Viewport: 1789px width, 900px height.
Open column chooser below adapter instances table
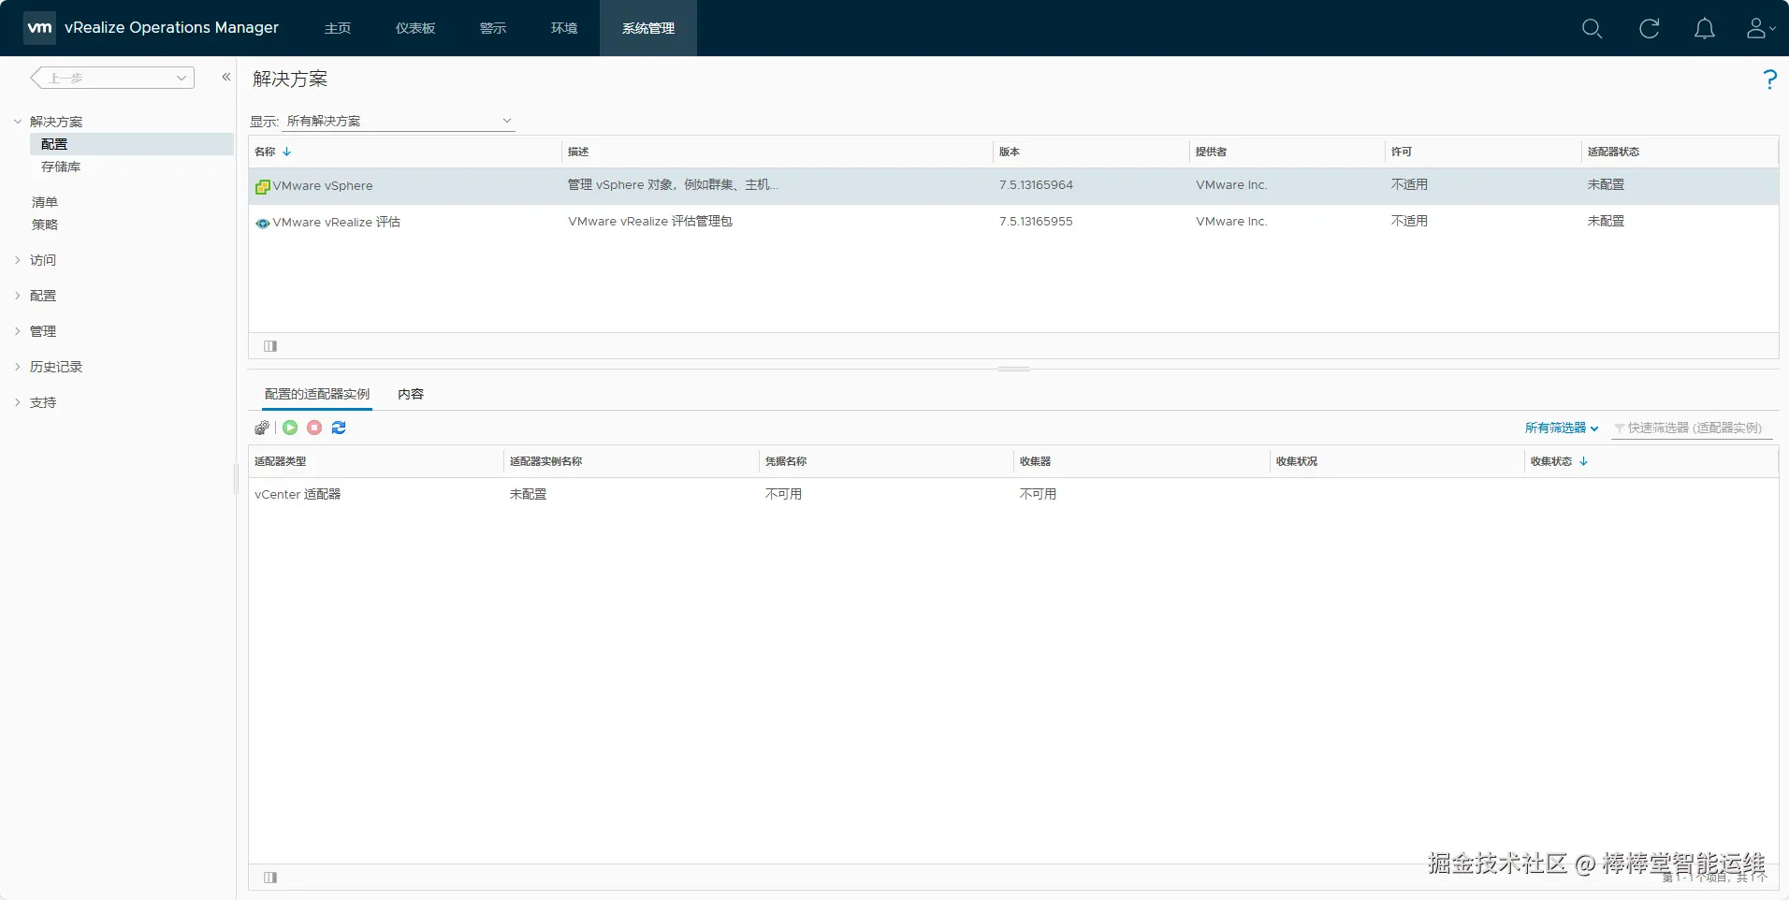tap(270, 878)
